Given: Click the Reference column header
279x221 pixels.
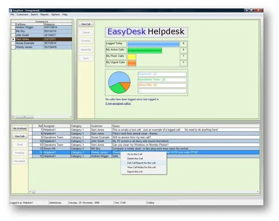Looking at the screenshot, I should point(58,24).
